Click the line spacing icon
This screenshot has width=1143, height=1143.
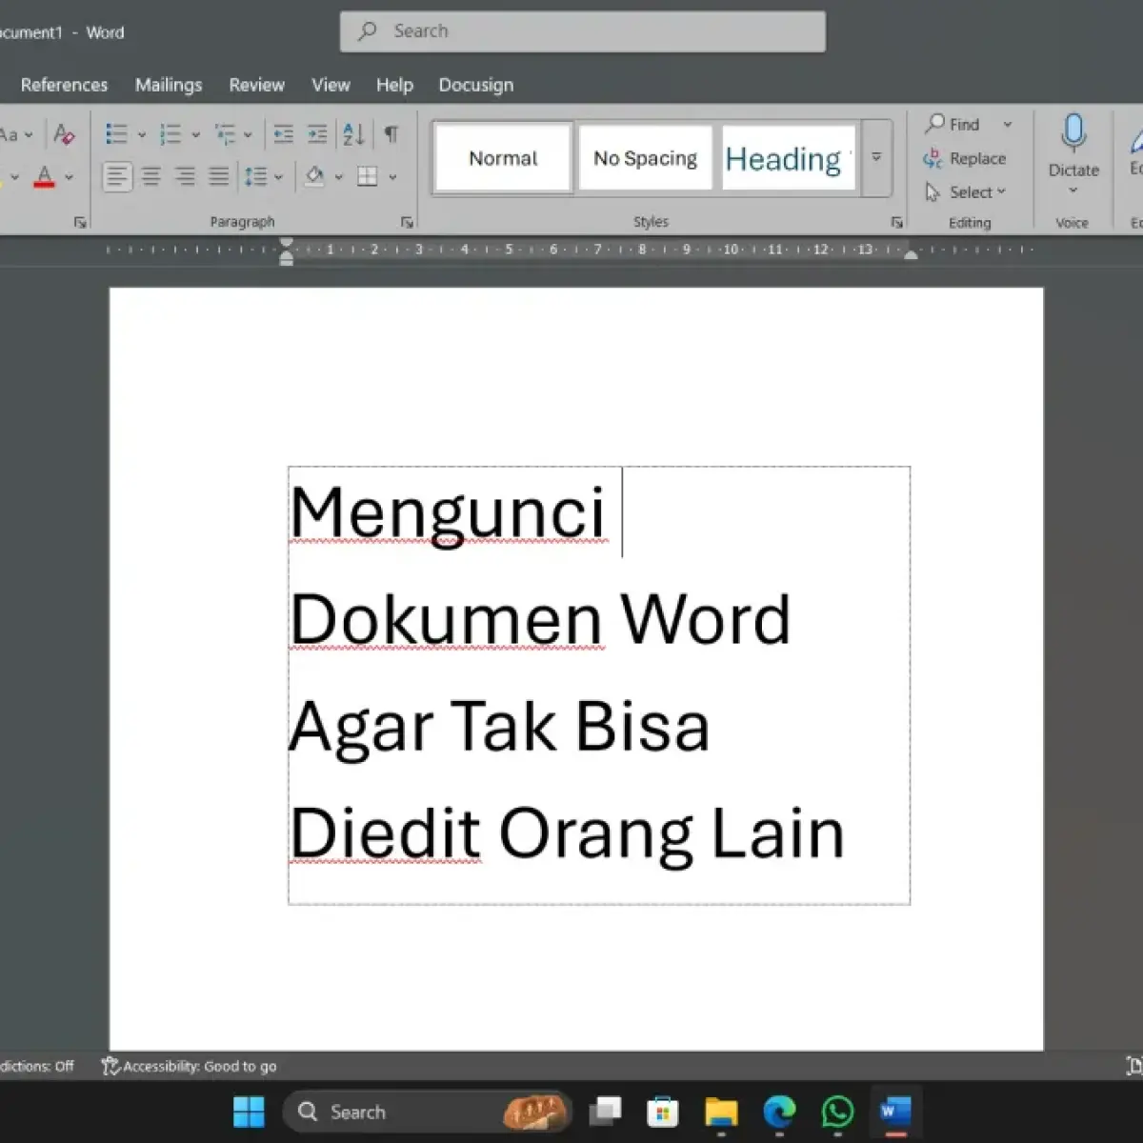255,176
